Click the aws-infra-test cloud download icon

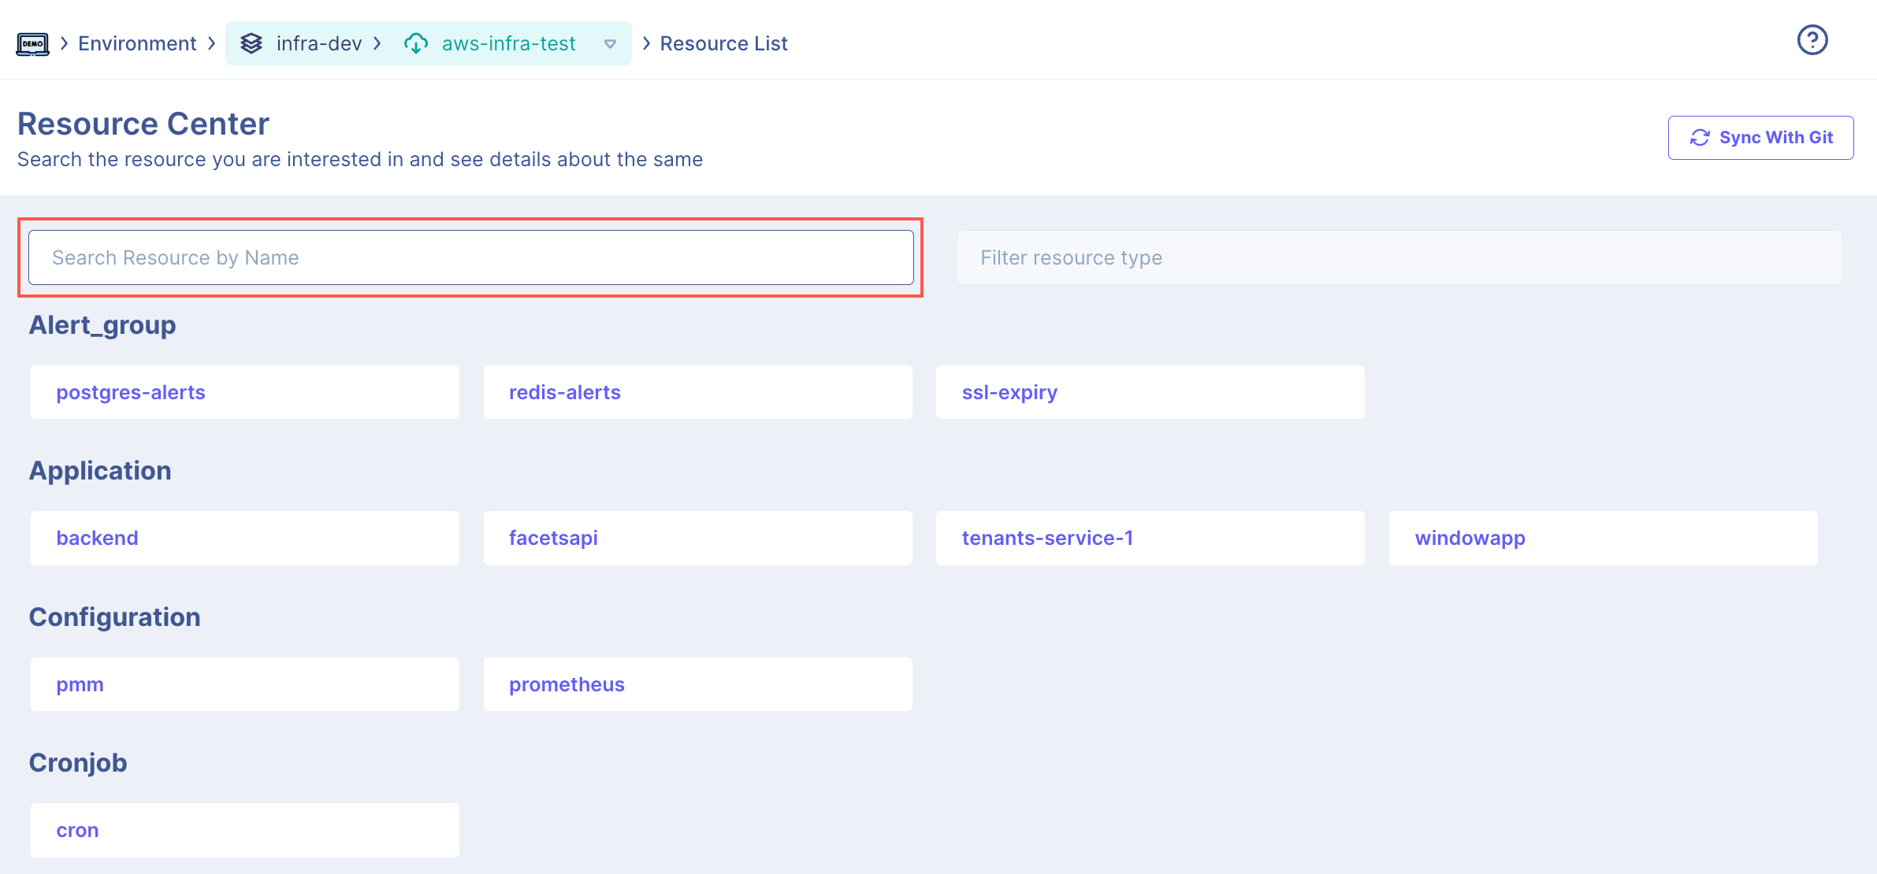click(416, 43)
